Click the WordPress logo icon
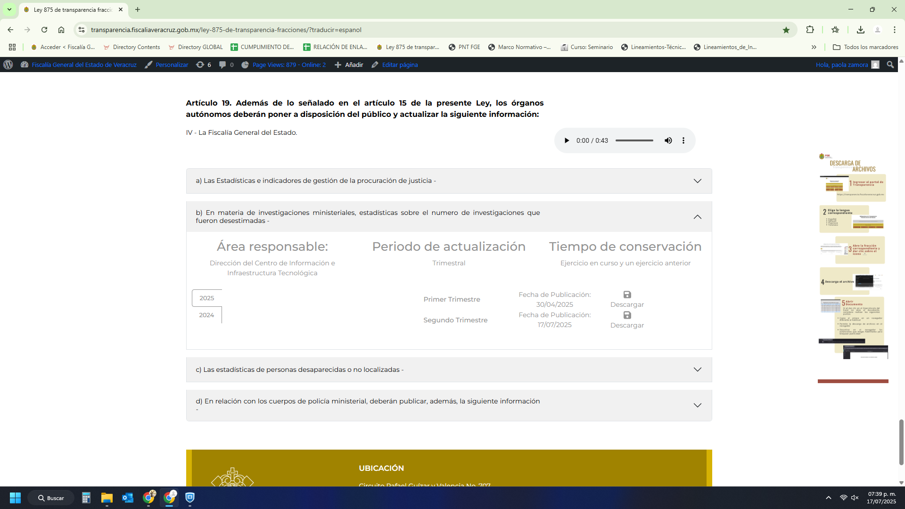 (x=8, y=65)
